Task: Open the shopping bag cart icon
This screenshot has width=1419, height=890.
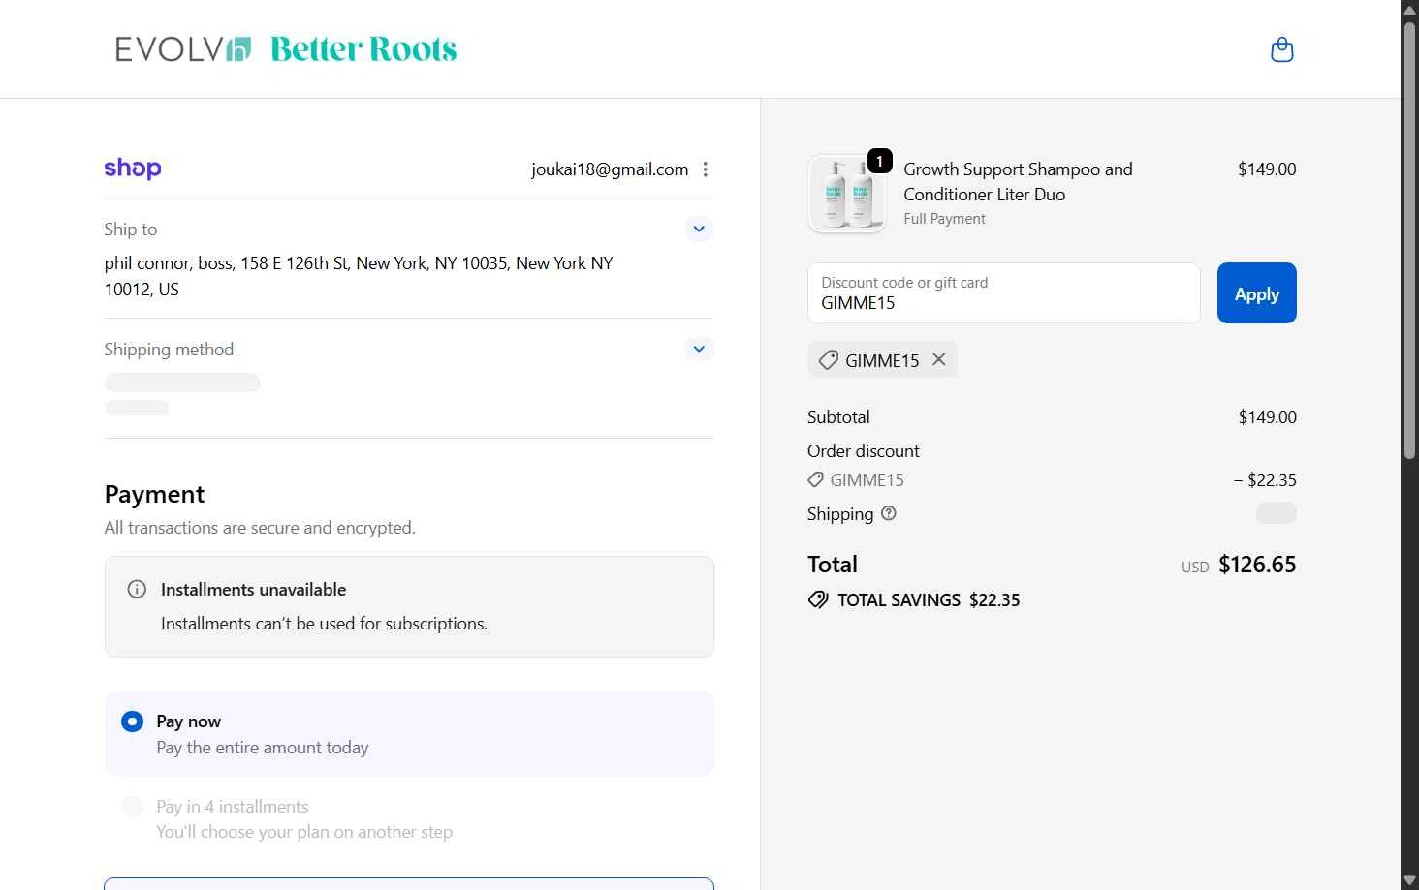Action: click(1281, 49)
